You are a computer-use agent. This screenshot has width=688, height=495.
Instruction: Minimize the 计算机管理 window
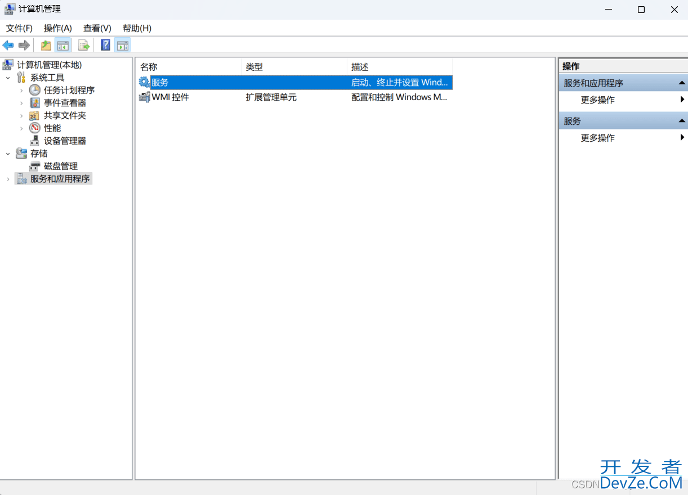609,10
